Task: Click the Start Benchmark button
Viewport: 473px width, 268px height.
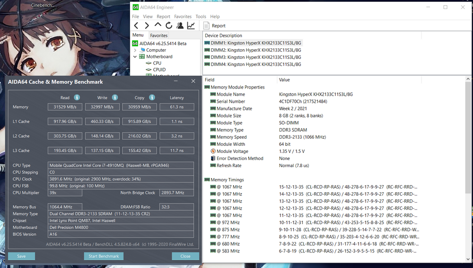Action: [x=104, y=256]
